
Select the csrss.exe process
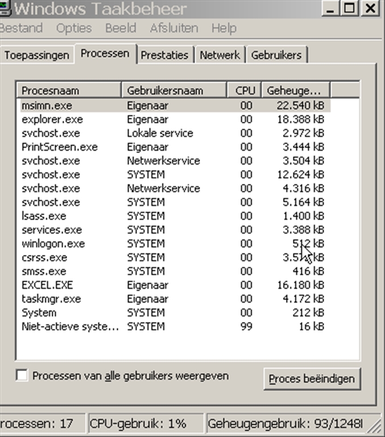click(175, 257)
